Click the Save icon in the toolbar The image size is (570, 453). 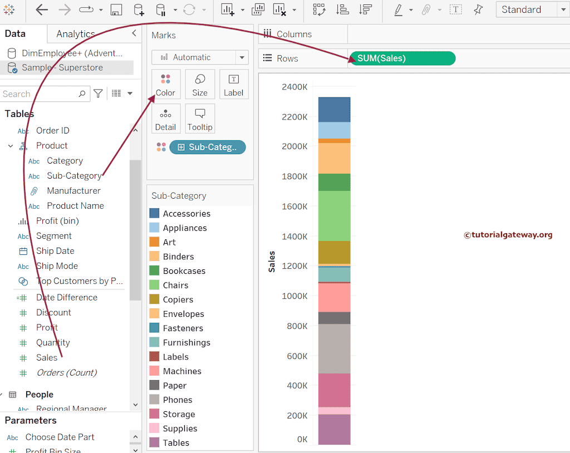tap(115, 10)
